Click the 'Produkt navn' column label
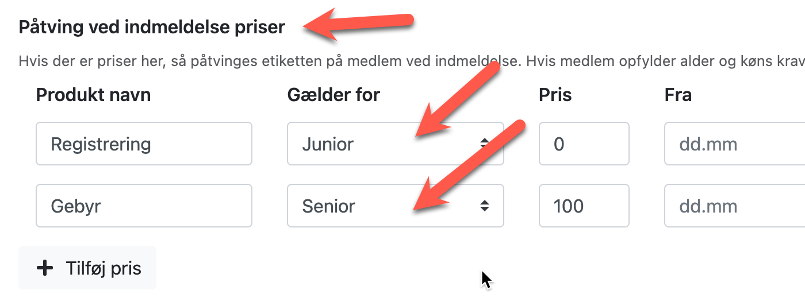This screenshot has height=301, width=805. point(93,95)
